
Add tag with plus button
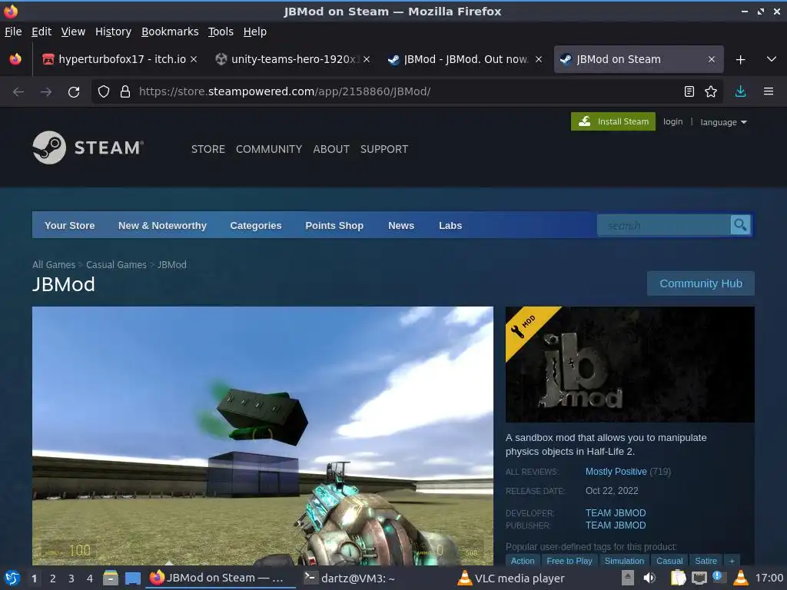(x=732, y=560)
